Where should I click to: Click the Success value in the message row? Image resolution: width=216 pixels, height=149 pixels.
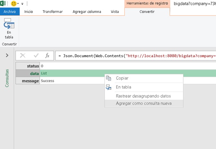click(x=47, y=81)
